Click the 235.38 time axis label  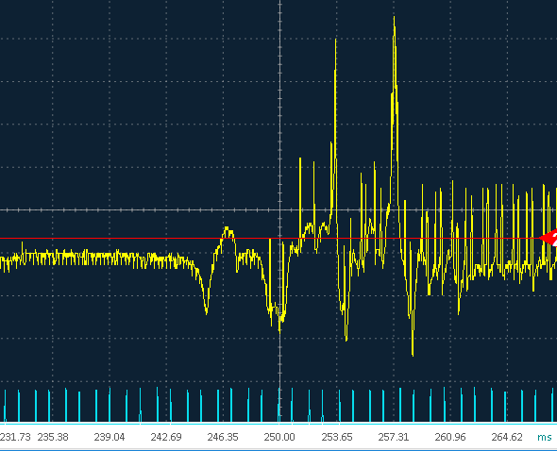click(x=53, y=437)
